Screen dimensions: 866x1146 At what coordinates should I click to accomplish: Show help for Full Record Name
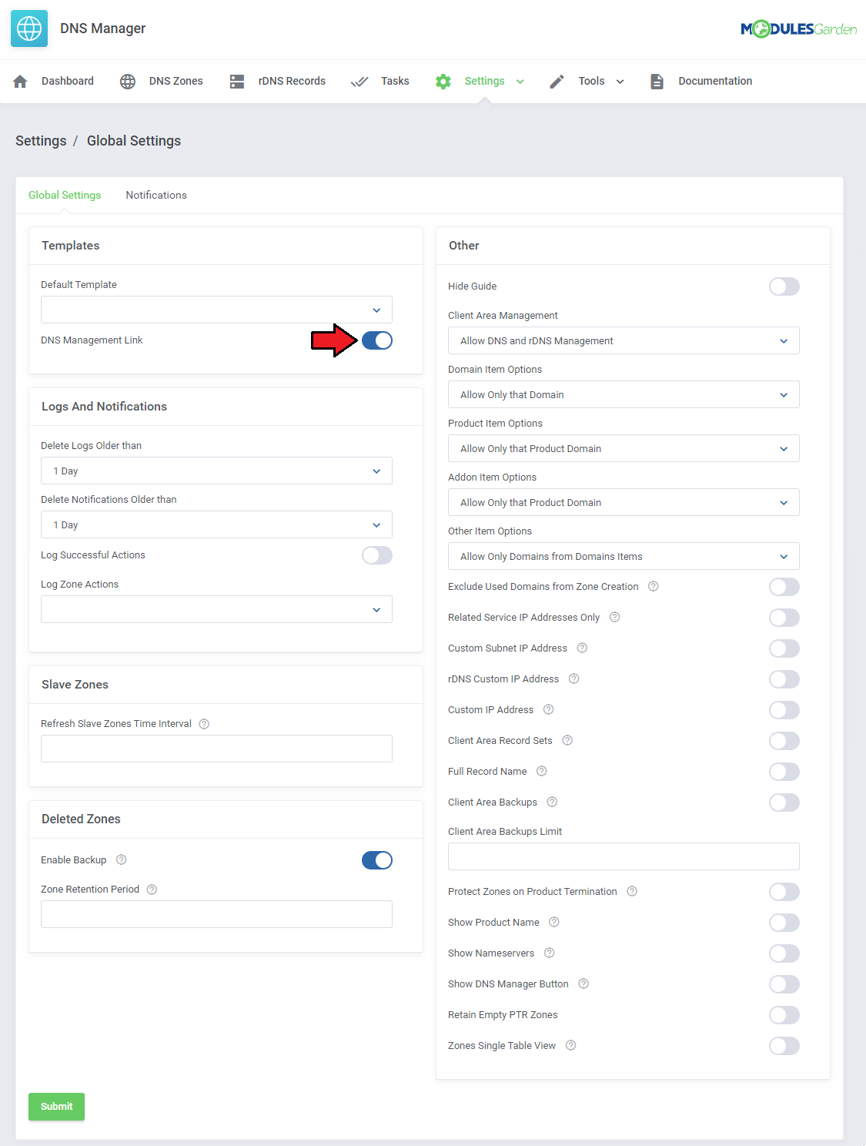click(542, 771)
